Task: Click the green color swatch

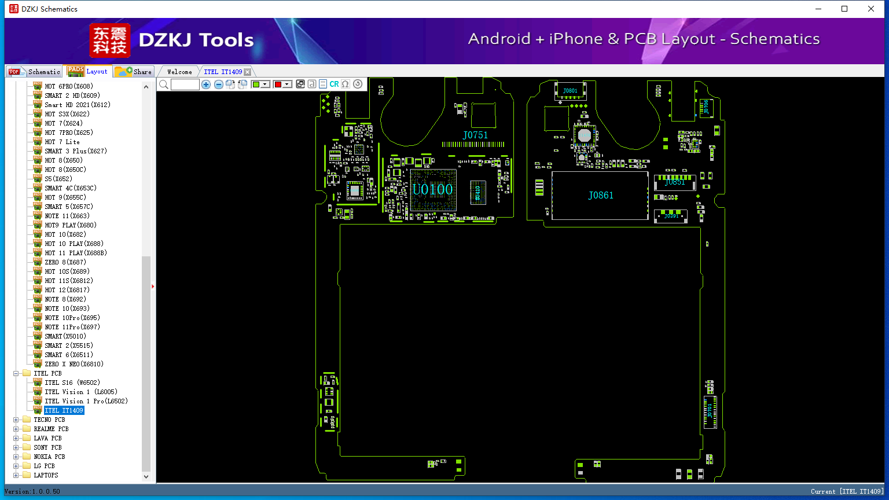Action: (256, 84)
